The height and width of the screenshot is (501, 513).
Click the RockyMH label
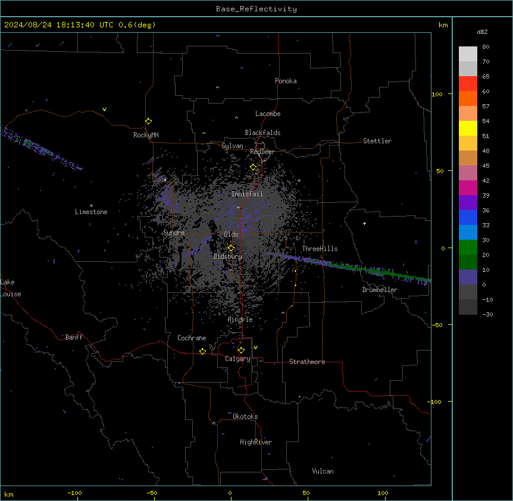(x=146, y=135)
